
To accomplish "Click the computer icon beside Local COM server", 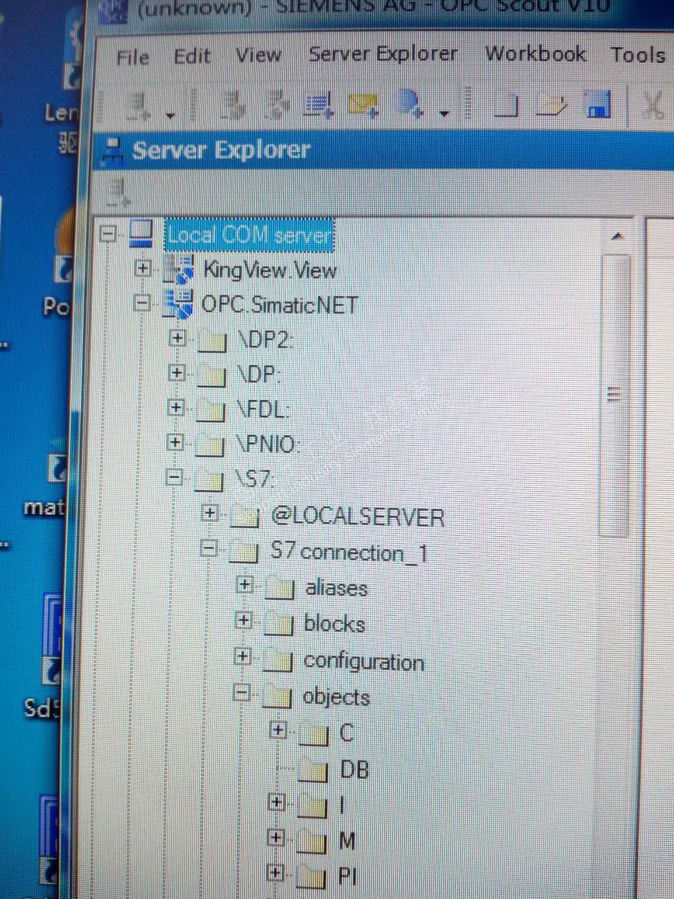I will [141, 233].
